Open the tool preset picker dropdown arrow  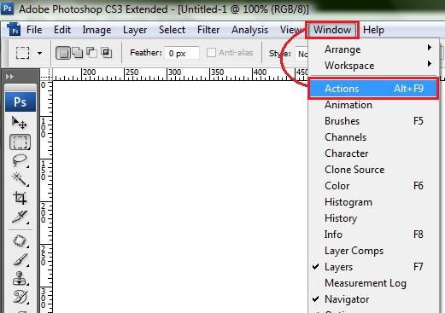click(x=40, y=53)
